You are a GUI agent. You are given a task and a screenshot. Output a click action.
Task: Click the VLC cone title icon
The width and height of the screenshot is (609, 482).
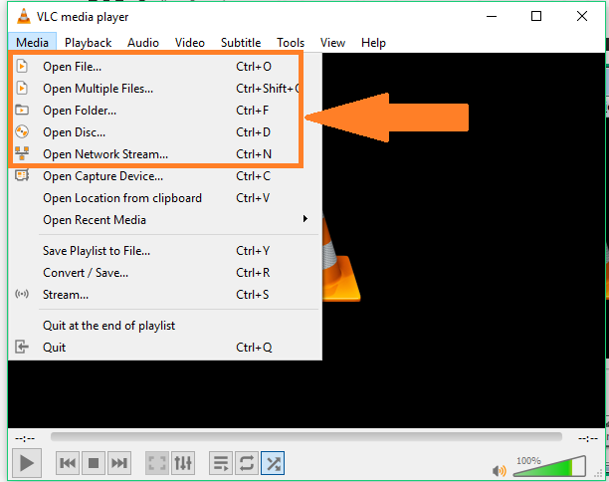click(24, 16)
